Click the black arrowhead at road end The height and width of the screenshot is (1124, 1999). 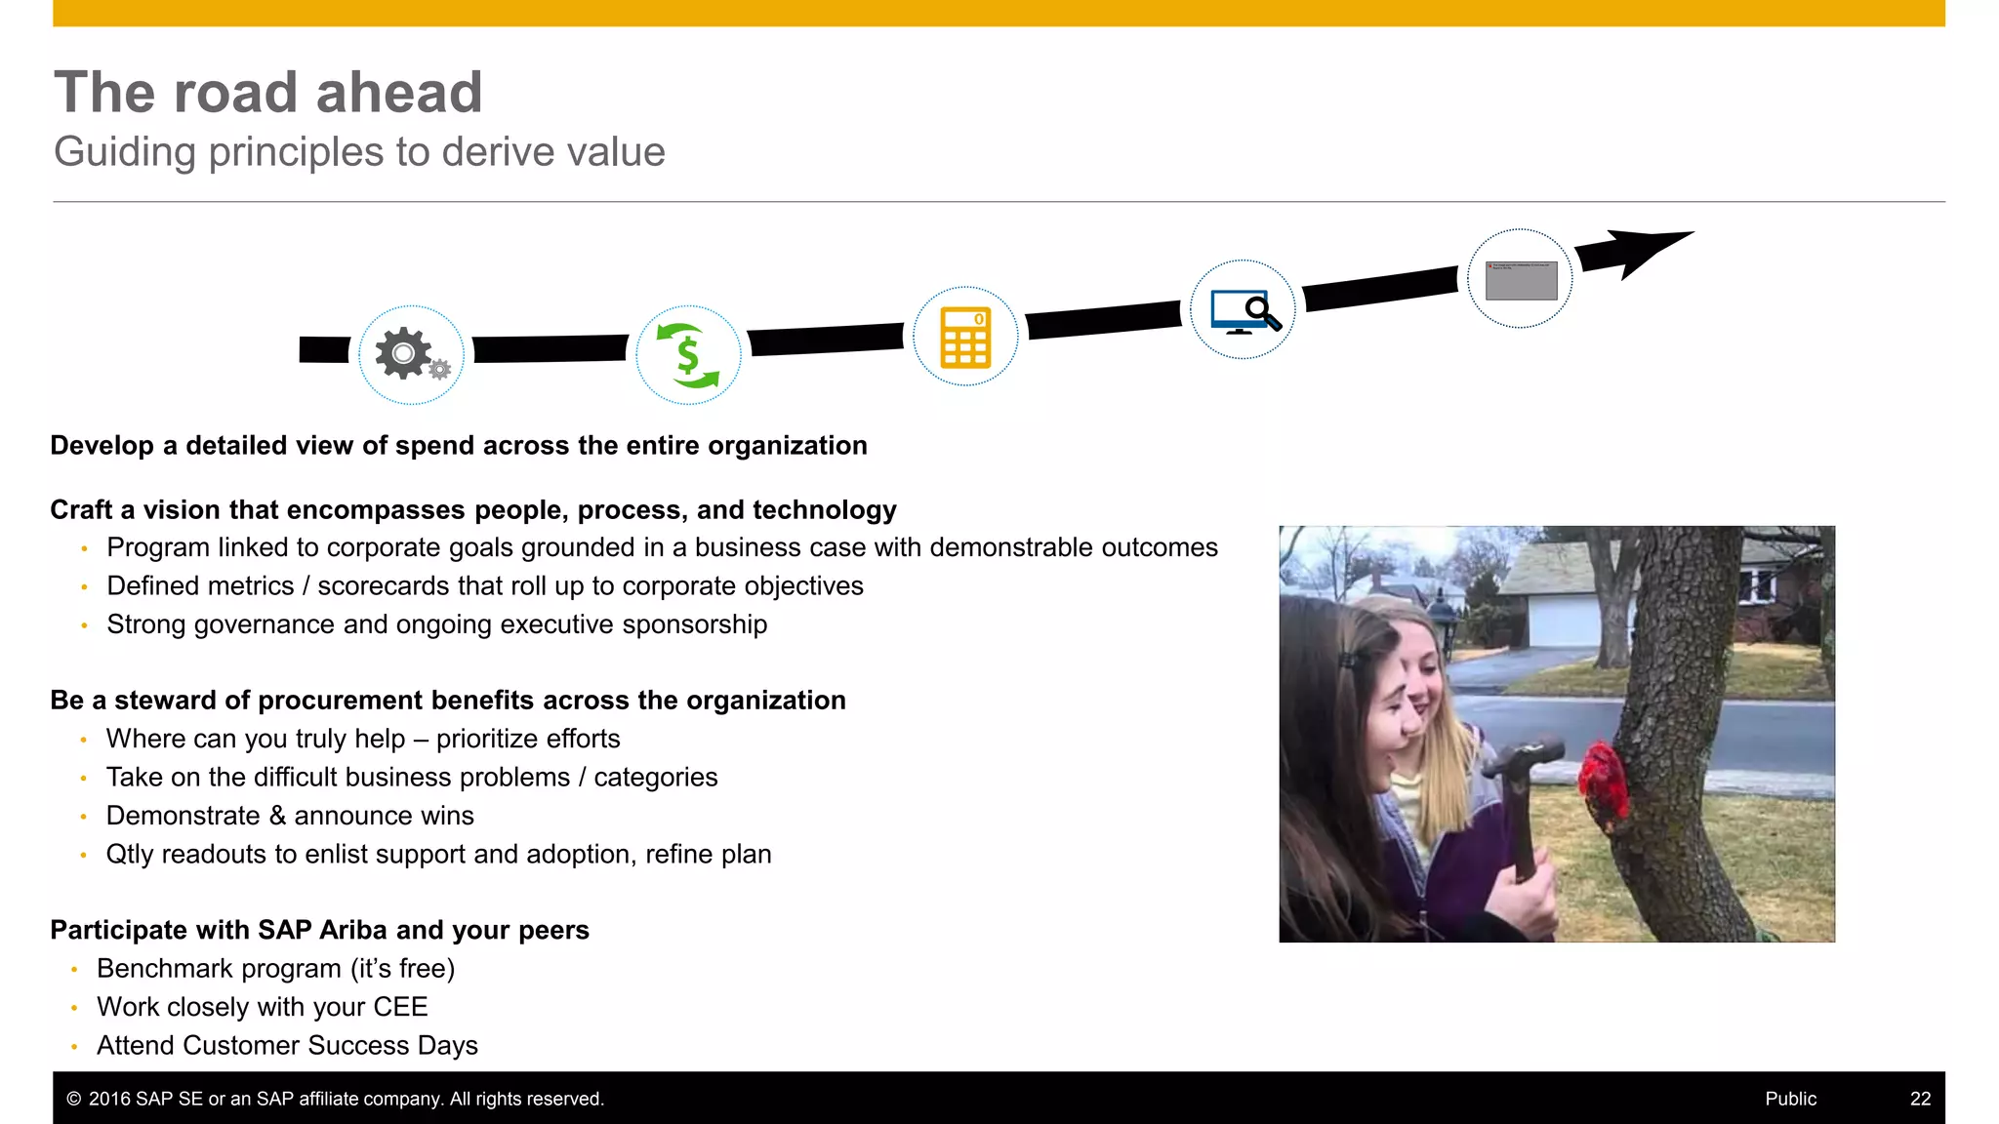1640,250
